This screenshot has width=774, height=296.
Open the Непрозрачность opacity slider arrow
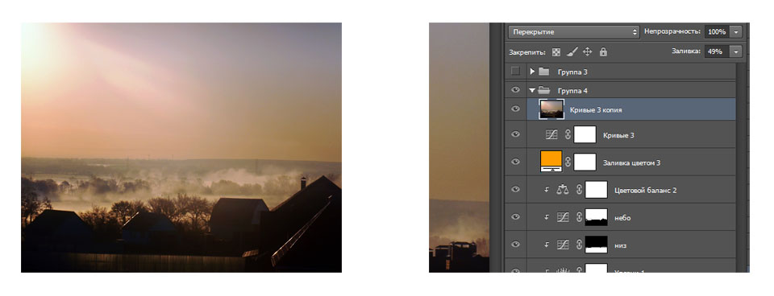point(736,32)
